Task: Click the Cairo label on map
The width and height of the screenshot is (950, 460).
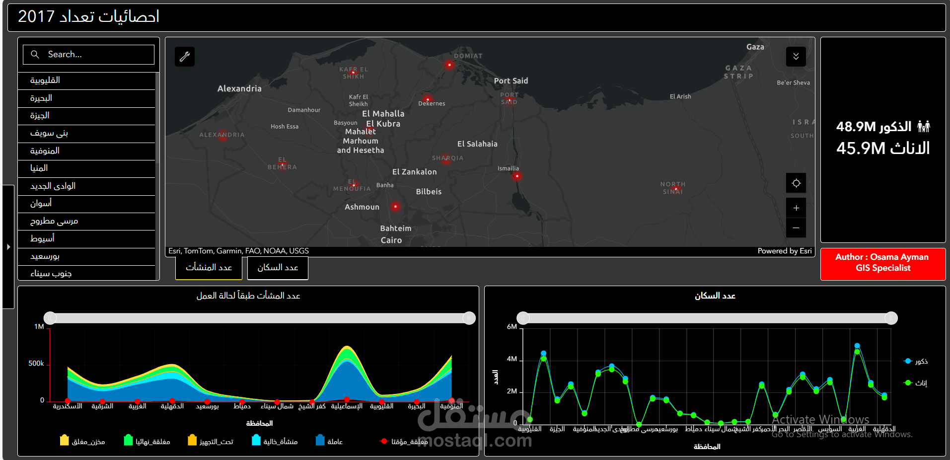Action: click(391, 240)
